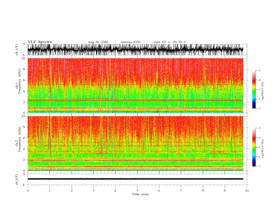278x214 pixels.
Task: Click the ch.2 spectrogram green low-frequency band
Action: pos(135,164)
